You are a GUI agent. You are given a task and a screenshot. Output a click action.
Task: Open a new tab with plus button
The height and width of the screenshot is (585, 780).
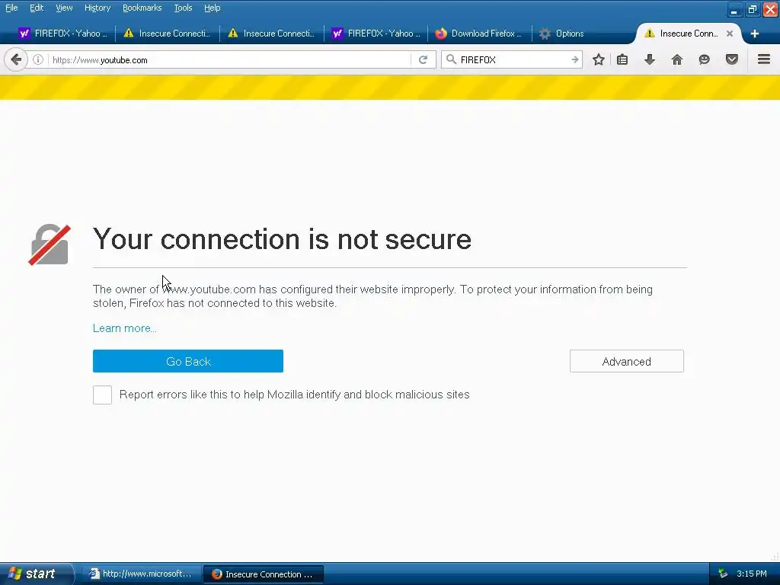point(755,34)
